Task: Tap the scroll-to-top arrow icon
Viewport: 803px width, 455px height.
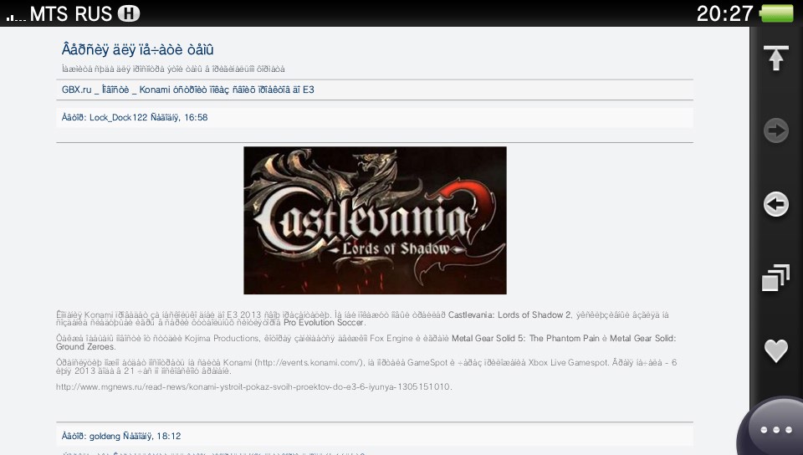Action: click(776, 58)
